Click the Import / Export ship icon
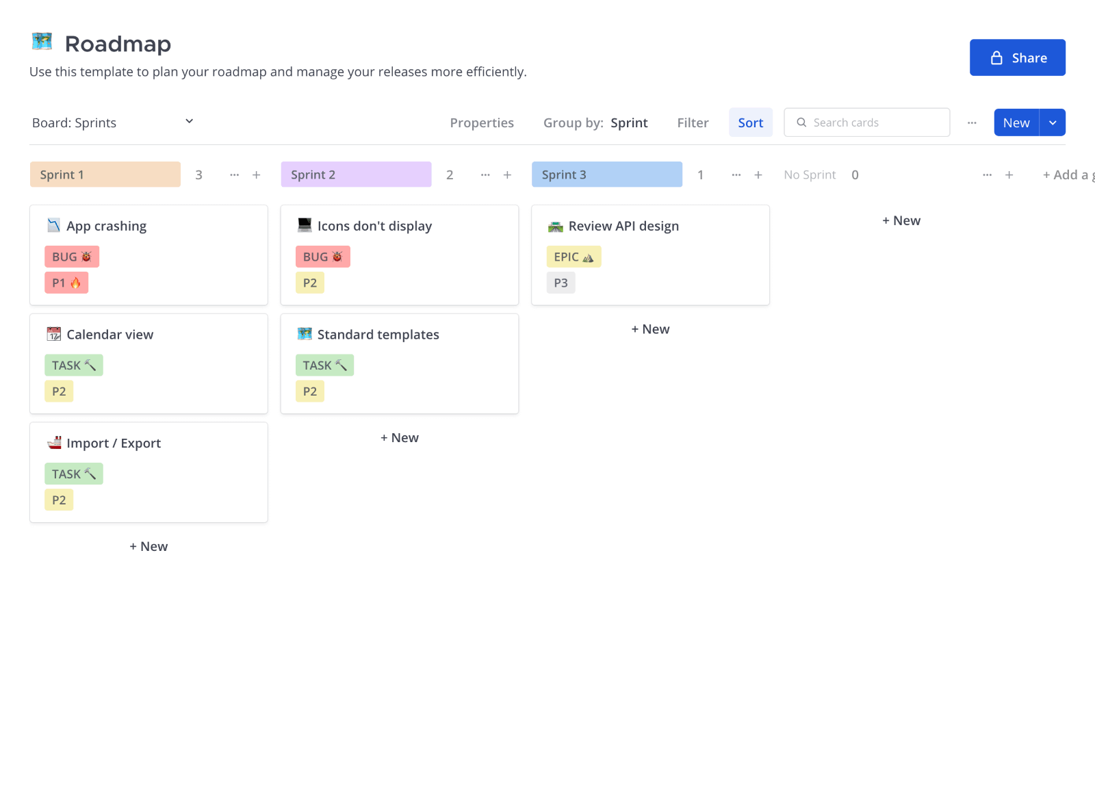Image resolution: width=1095 pixels, height=785 pixels. coord(54,443)
